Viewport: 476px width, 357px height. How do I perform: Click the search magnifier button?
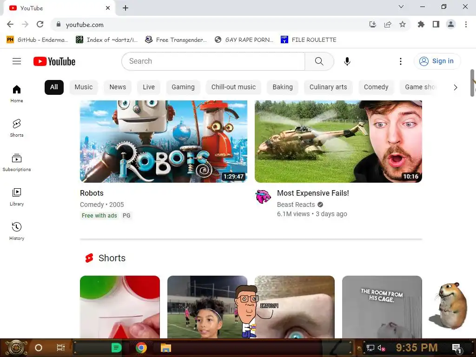[319, 61]
